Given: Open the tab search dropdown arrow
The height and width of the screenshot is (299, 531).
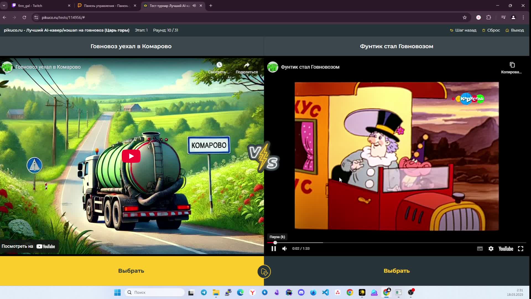Looking at the screenshot, I should 4,6.
